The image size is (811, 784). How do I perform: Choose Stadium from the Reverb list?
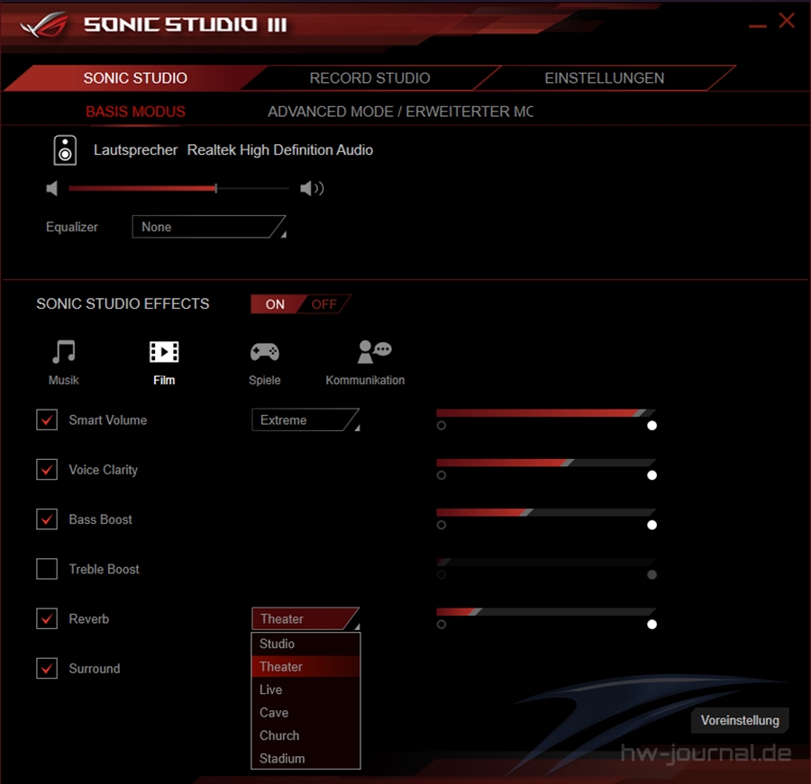[305, 758]
